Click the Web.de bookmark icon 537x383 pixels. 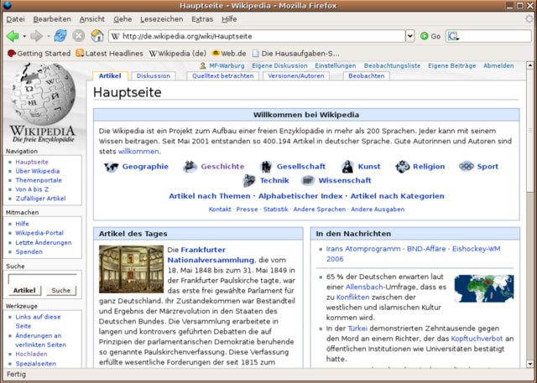click(x=216, y=54)
